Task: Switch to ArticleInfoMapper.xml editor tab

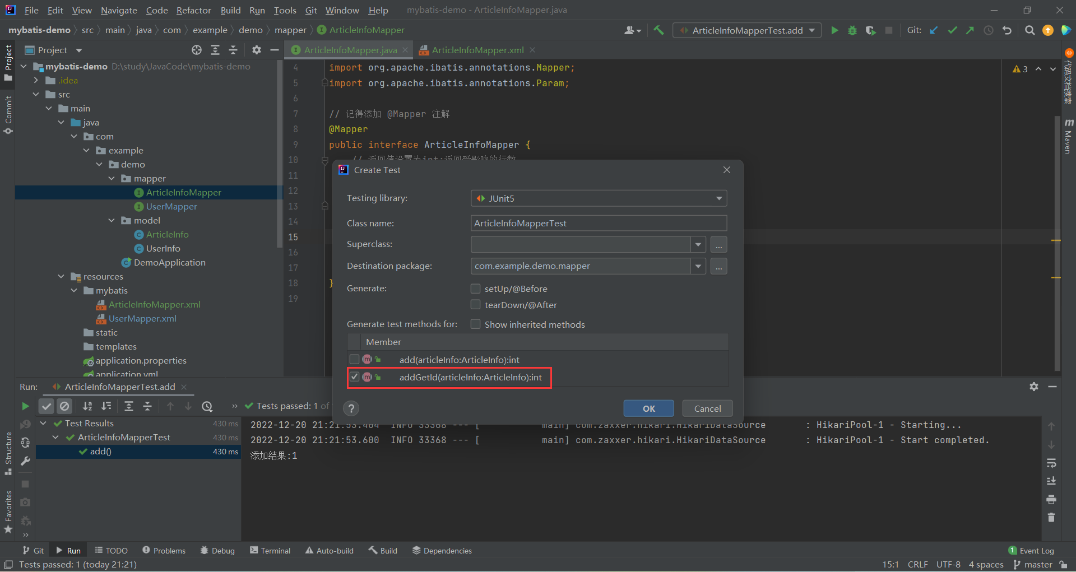Action: pyautogui.click(x=477, y=50)
